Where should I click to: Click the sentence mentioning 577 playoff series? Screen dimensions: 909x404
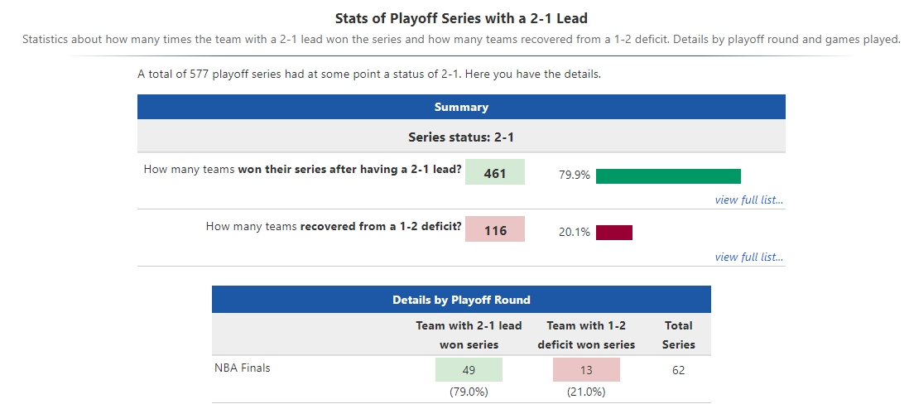coord(369,74)
